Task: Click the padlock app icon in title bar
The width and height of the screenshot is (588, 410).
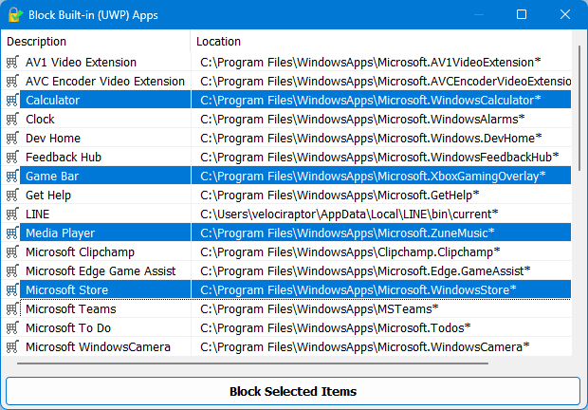Action: coord(15,14)
